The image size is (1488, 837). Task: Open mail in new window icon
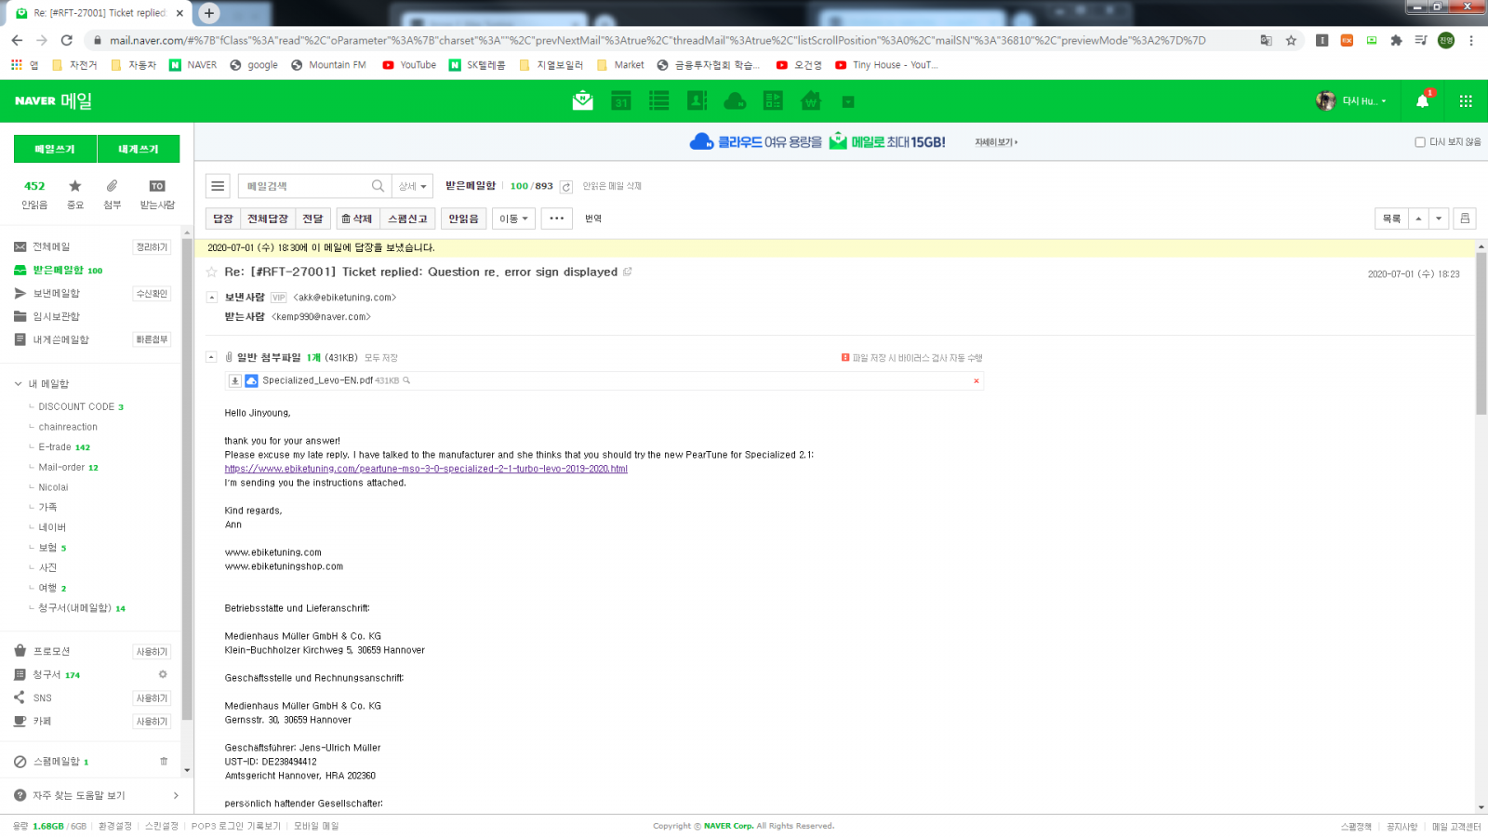[628, 272]
